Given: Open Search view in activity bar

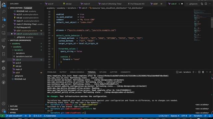Looking at the screenshot, I should (4, 12).
